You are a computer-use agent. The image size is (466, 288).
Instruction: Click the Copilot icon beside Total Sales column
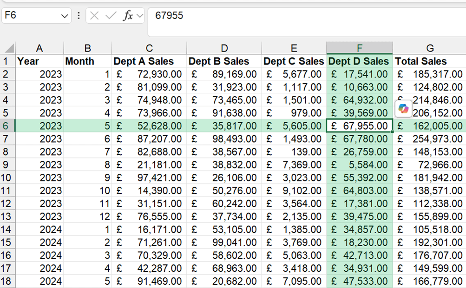403,109
